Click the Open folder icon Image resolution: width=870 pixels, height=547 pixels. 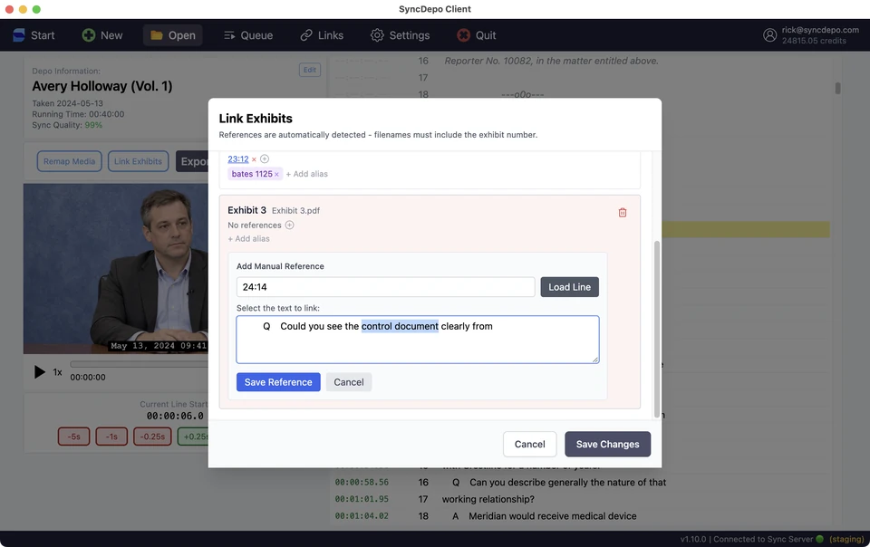[x=157, y=35]
